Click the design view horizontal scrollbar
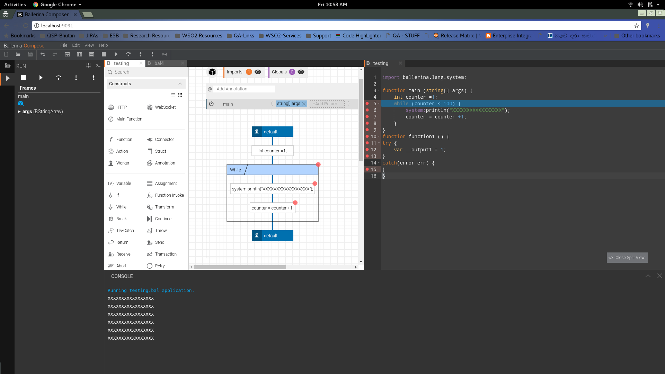 [x=240, y=267]
